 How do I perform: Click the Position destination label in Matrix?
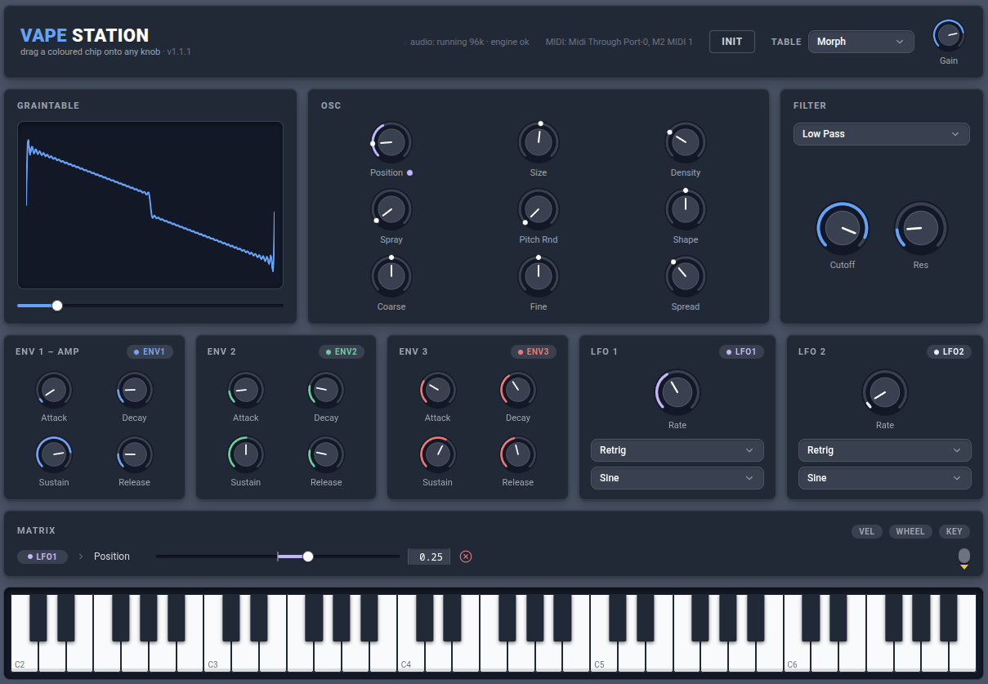(112, 557)
